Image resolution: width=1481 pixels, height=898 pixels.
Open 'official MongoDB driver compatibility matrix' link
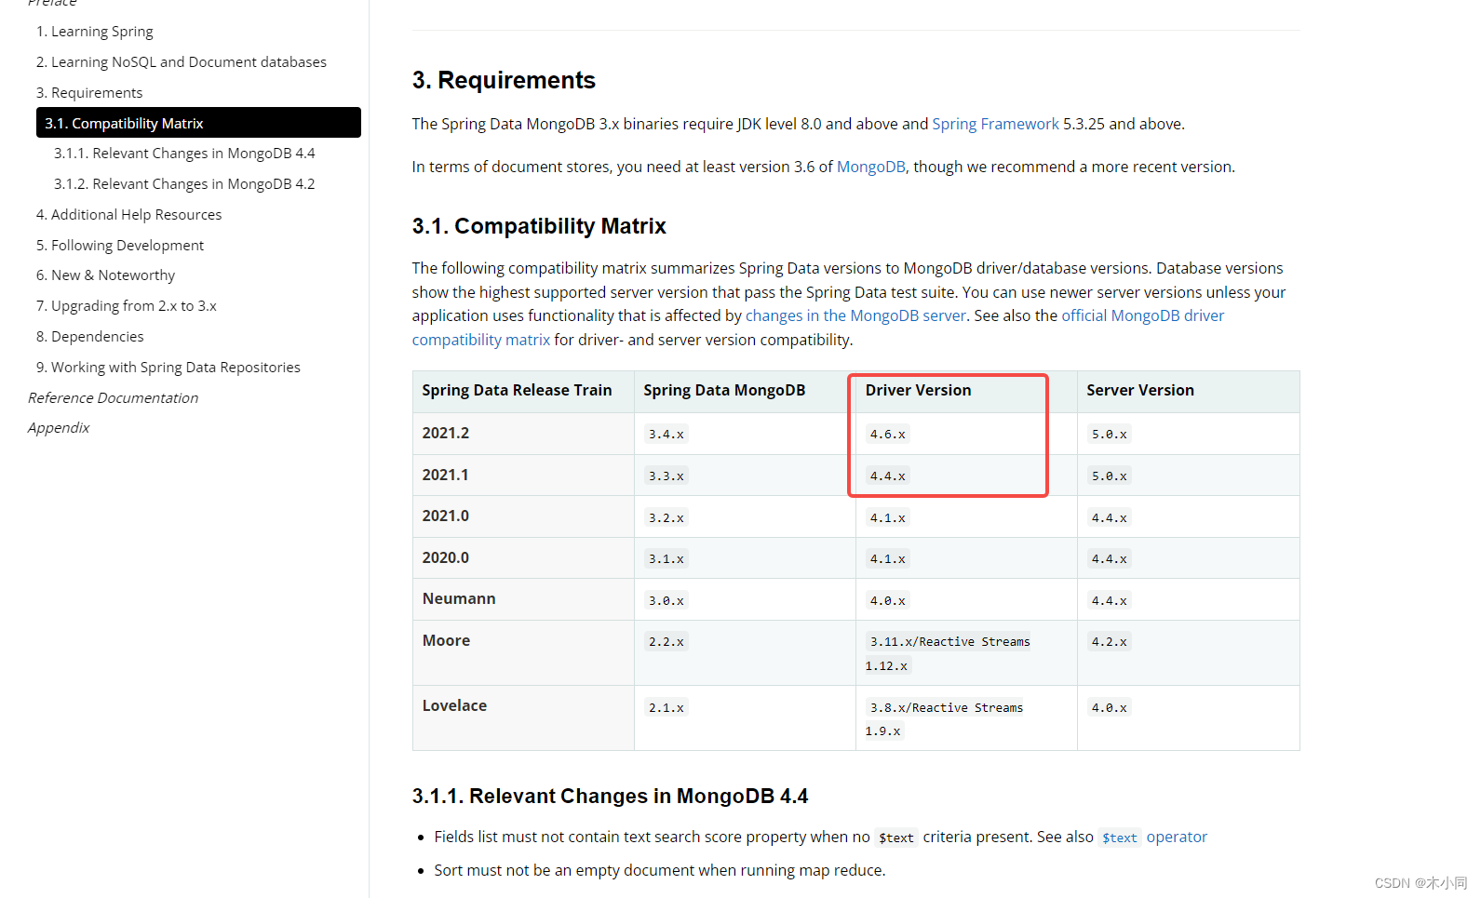(x=1142, y=315)
